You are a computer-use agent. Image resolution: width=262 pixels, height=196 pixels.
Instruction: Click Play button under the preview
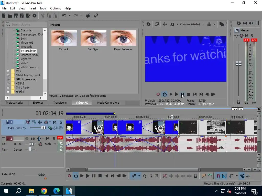(177, 94)
